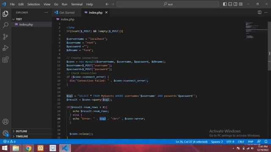Open the feedback icon in status bar
The height and width of the screenshot is (152, 271).
click(x=259, y=141)
